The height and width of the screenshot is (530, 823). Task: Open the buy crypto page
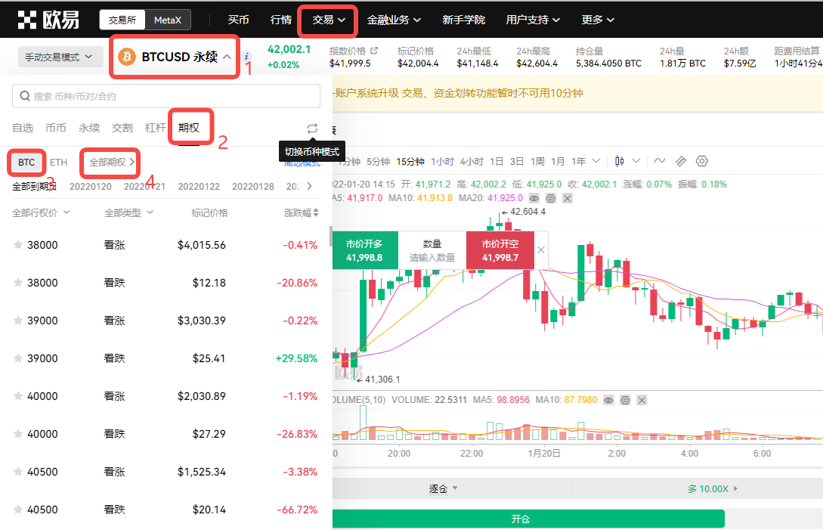238,20
